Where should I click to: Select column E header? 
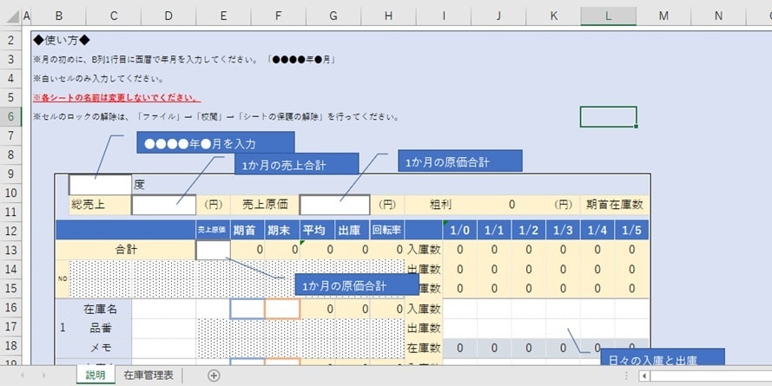[x=223, y=16]
